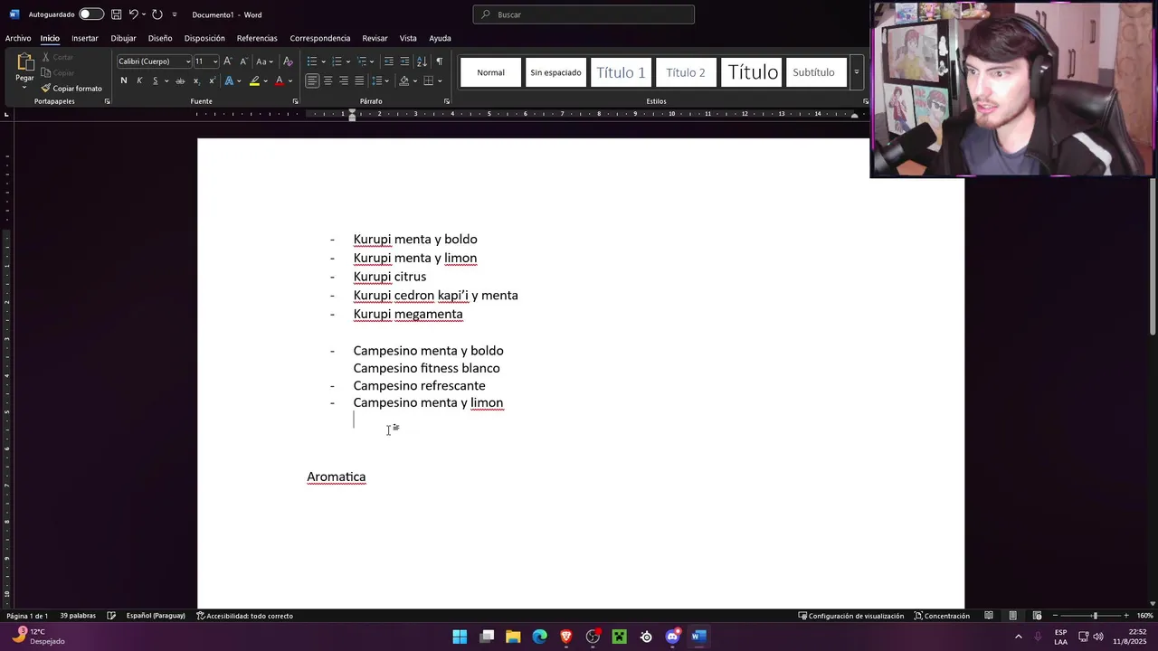Redo the last action
The width and height of the screenshot is (1158, 651).
157,14
